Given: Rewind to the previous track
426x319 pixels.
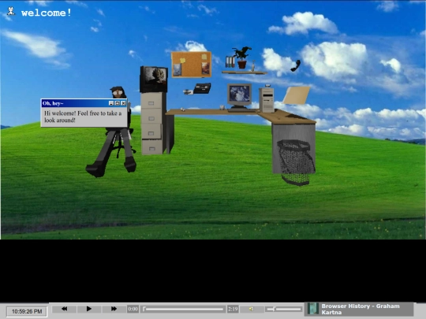Looking at the screenshot, I should [x=64, y=309].
